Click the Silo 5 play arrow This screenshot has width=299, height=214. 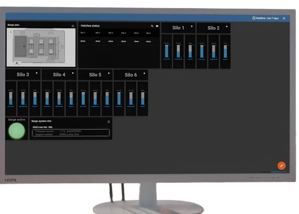[x=108, y=73]
